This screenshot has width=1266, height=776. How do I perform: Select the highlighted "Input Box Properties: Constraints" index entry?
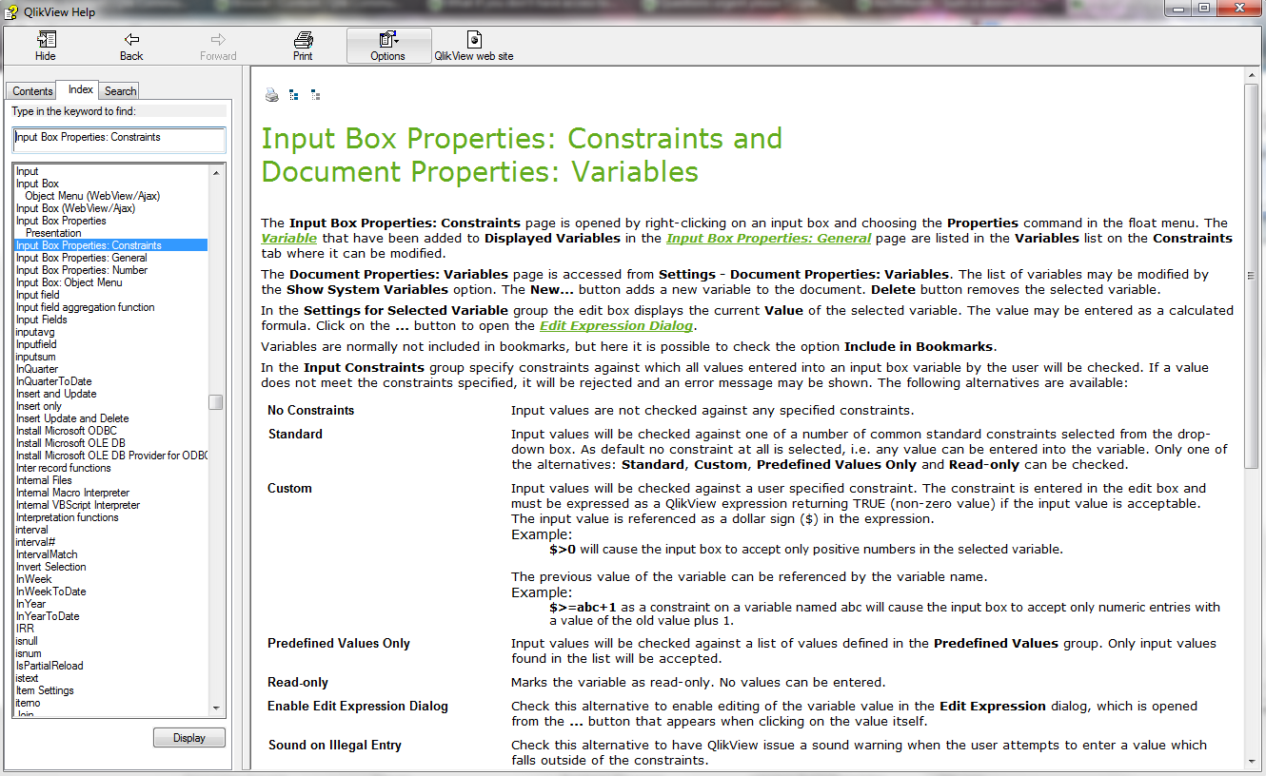(x=111, y=245)
